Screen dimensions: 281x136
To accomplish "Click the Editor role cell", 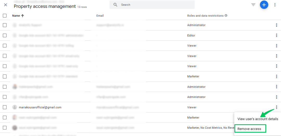I will click(x=191, y=35).
